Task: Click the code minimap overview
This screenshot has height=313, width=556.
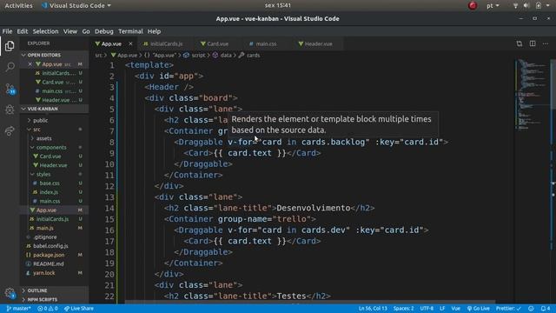Action: tap(532, 94)
